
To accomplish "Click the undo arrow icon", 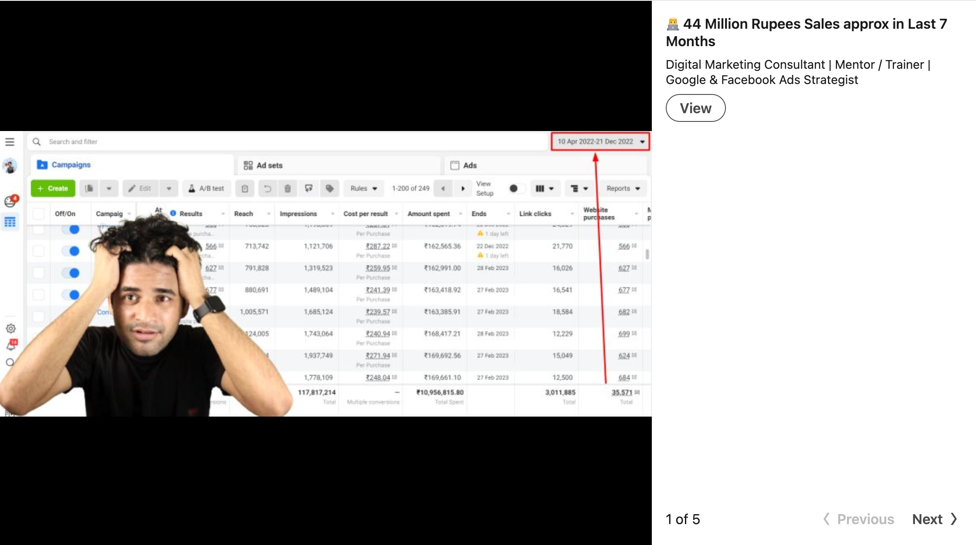I will 267,188.
